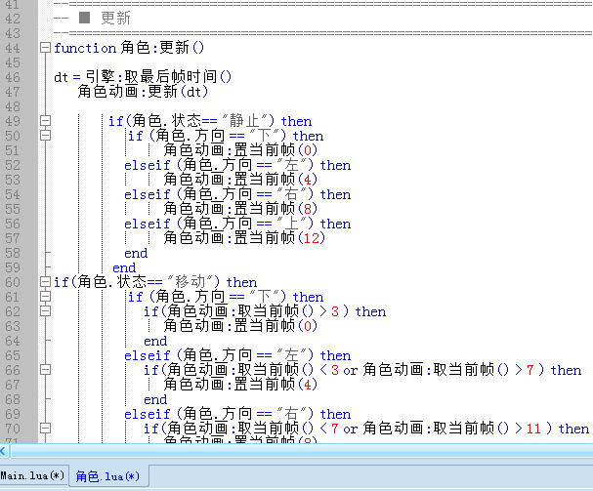Switch to the Main.lua tab
Screen dimensions: 593x491
point(33,475)
